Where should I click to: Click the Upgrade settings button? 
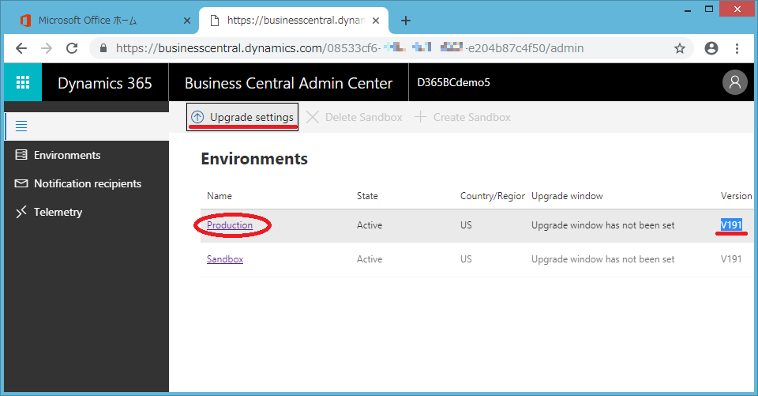[x=242, y=117]
